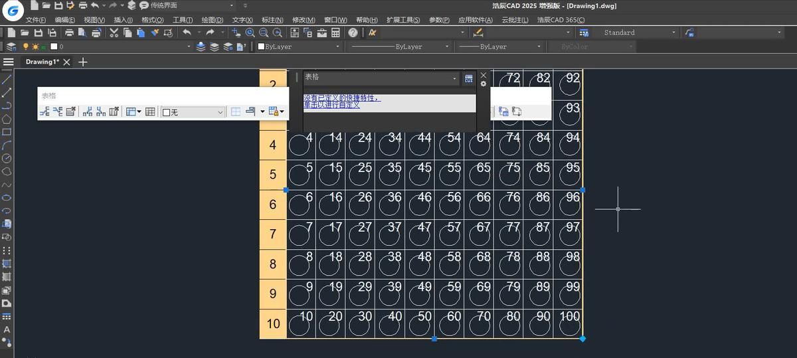Delete table row using the table toolbar

click(71, 112)
